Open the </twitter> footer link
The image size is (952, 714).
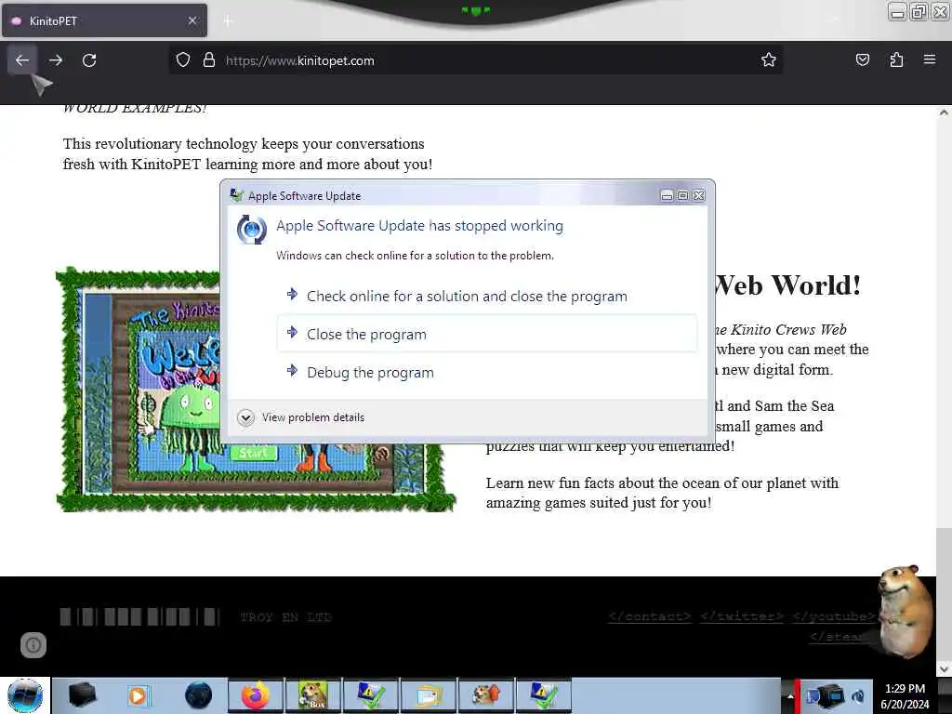(x=742, y=616)
